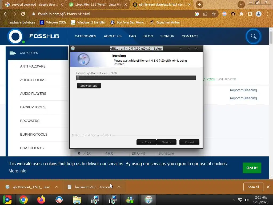
Task: Open the AUDIO EDITORS category
Action: point(33,80)
